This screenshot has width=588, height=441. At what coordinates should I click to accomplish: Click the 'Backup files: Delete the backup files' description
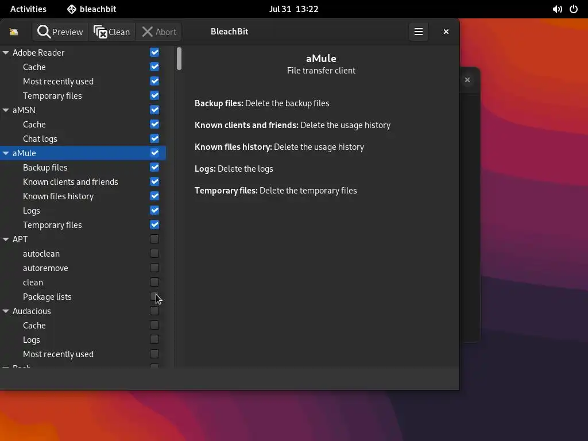coord(262,103)
